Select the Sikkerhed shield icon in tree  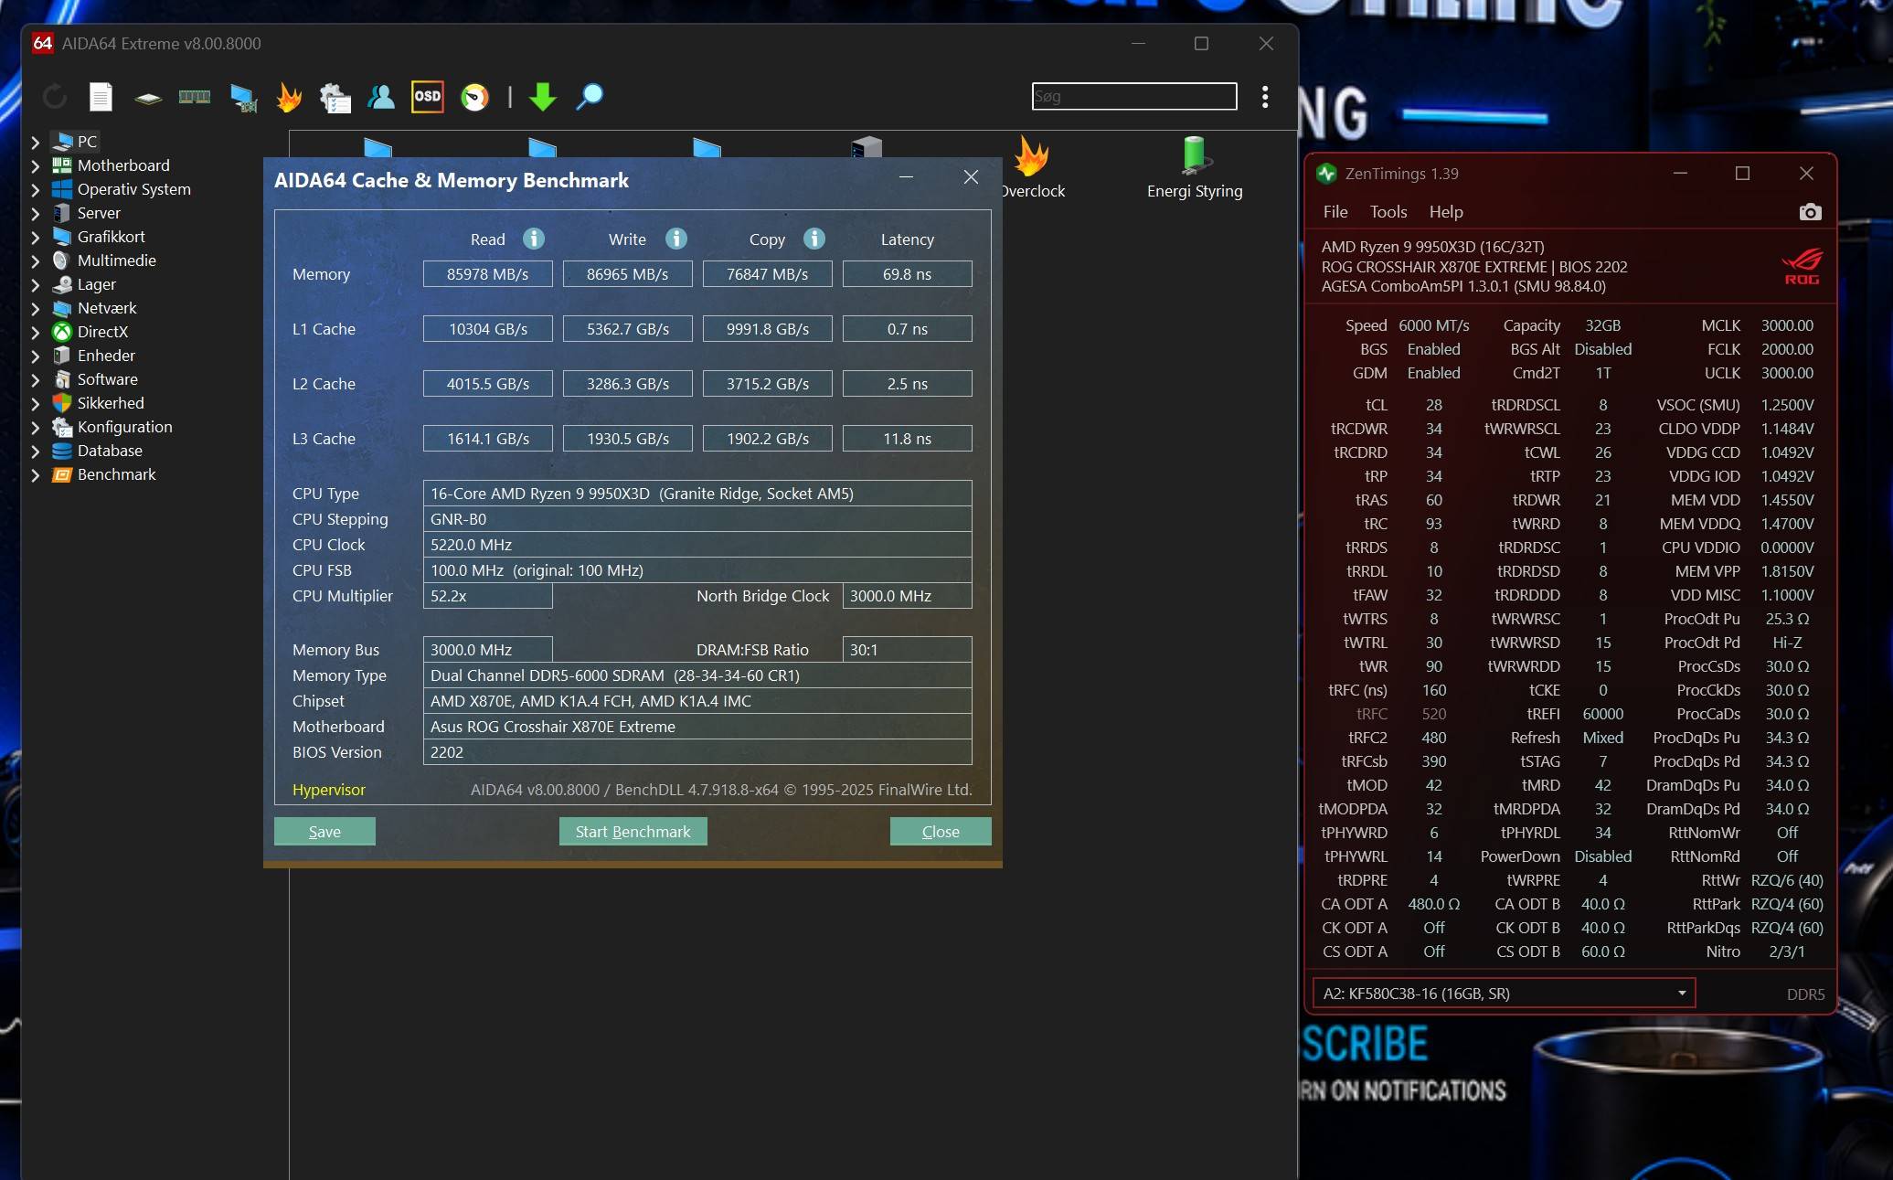point(62,403)
